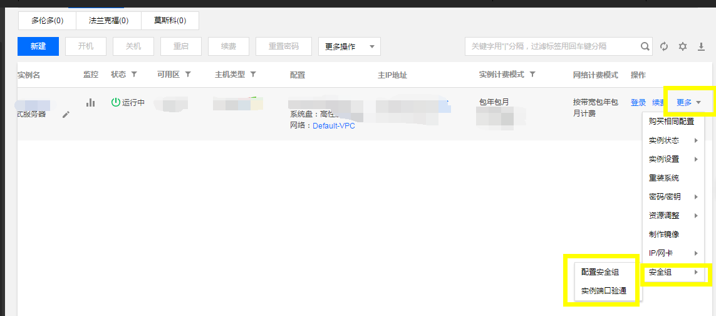Select 重装系统 in the menu
This screenshot has width=716, height=316.
664,178
